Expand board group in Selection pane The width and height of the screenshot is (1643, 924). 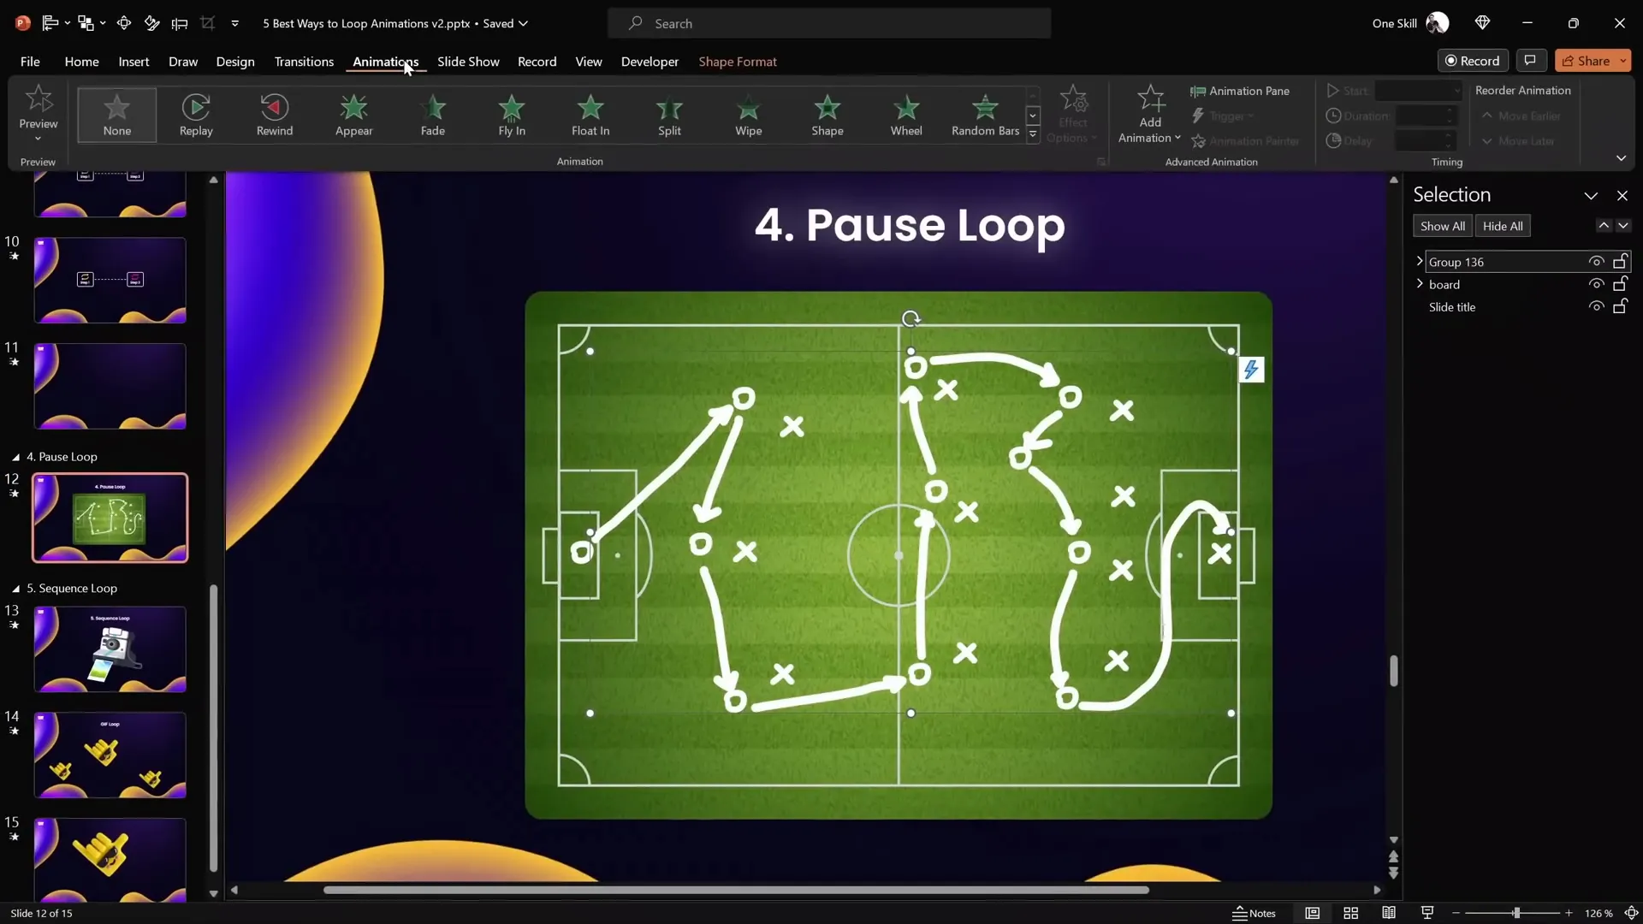click(1420, 283)
